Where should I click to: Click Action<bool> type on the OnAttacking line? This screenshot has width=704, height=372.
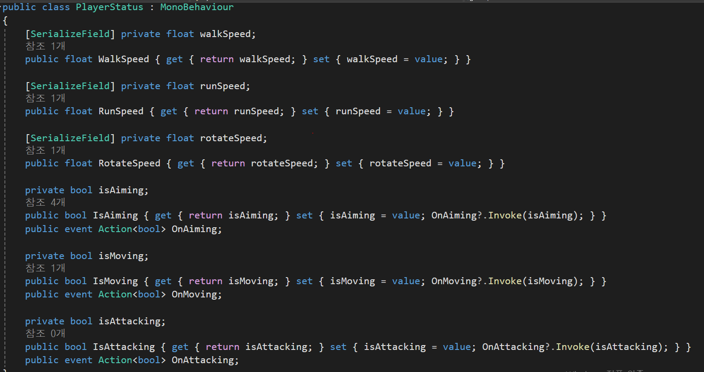132,360
